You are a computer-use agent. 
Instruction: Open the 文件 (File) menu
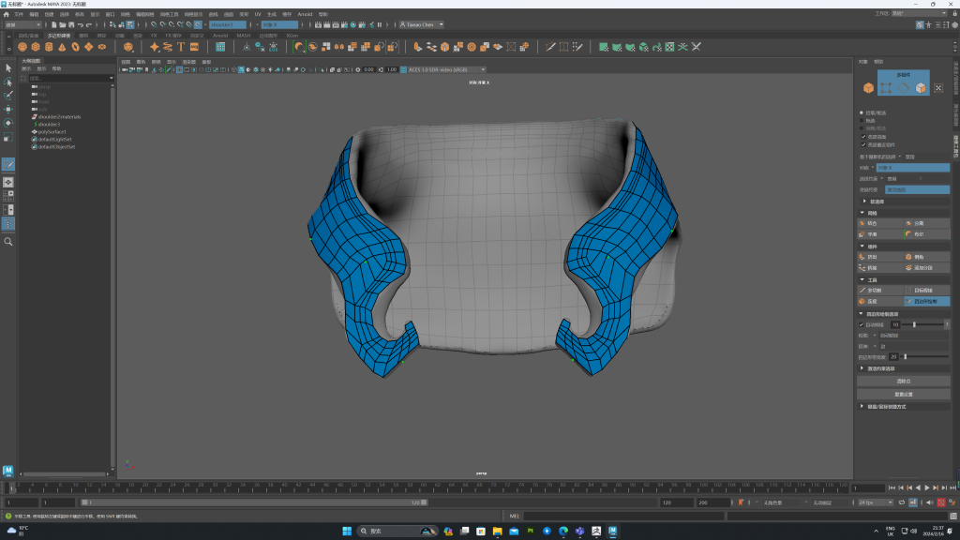pos(19,14)
